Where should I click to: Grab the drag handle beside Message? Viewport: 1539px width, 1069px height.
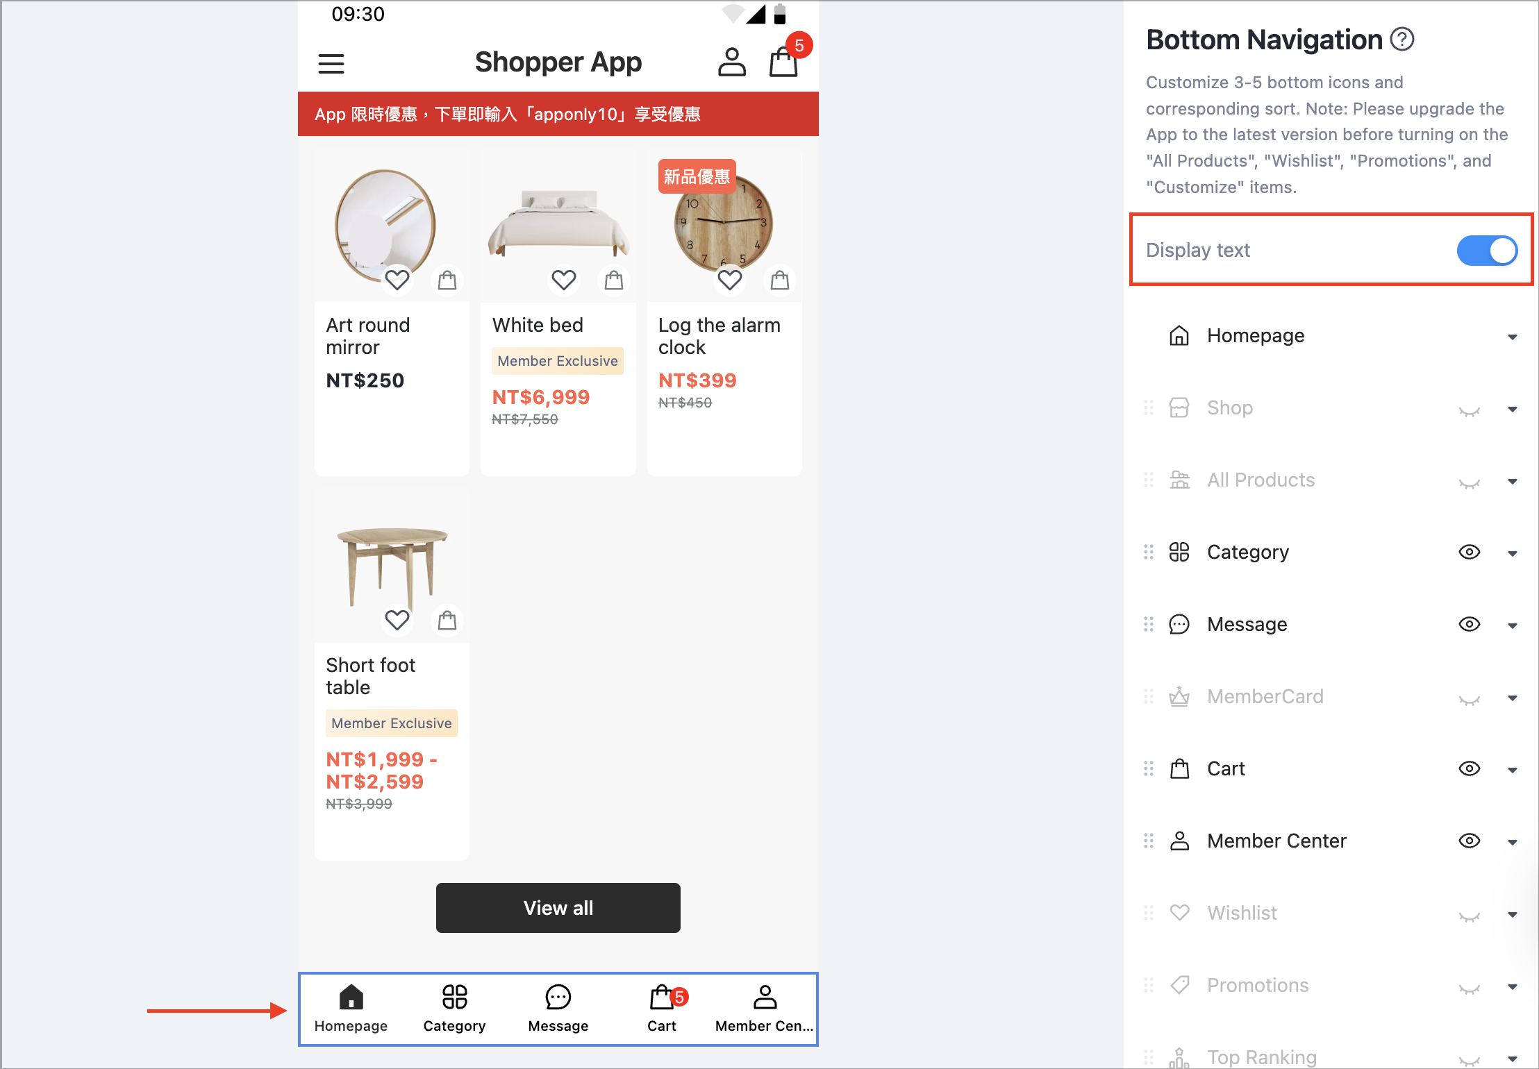pyautogui.click(x=1149, y=625)
